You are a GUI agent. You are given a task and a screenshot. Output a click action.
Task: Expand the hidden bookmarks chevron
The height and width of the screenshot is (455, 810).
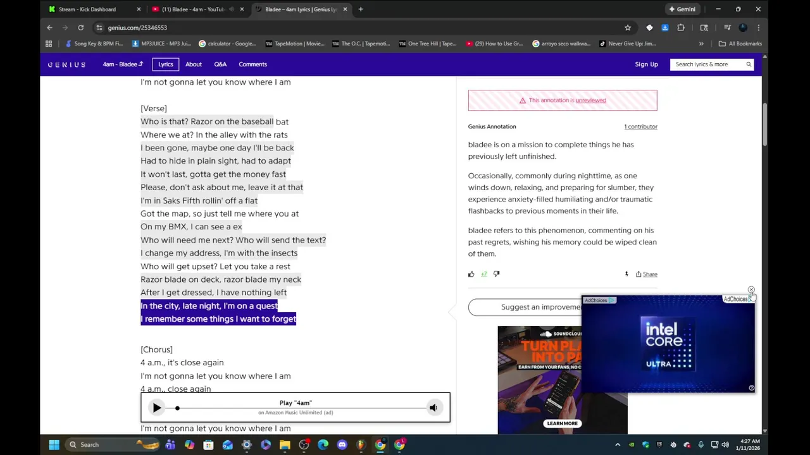point(701,44)
